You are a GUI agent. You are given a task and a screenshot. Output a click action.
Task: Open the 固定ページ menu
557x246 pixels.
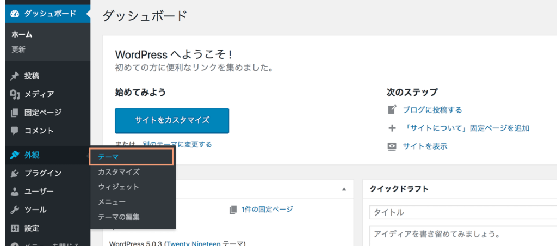(x=48, y=113)
